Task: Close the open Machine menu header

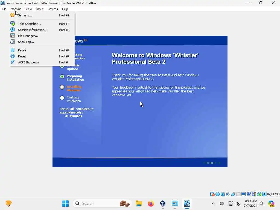Action: pos(16,9)
